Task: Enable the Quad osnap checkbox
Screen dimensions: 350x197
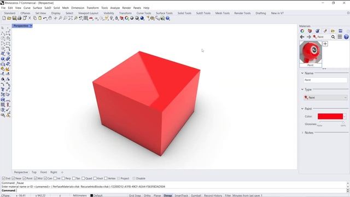Action: (83, 178)
